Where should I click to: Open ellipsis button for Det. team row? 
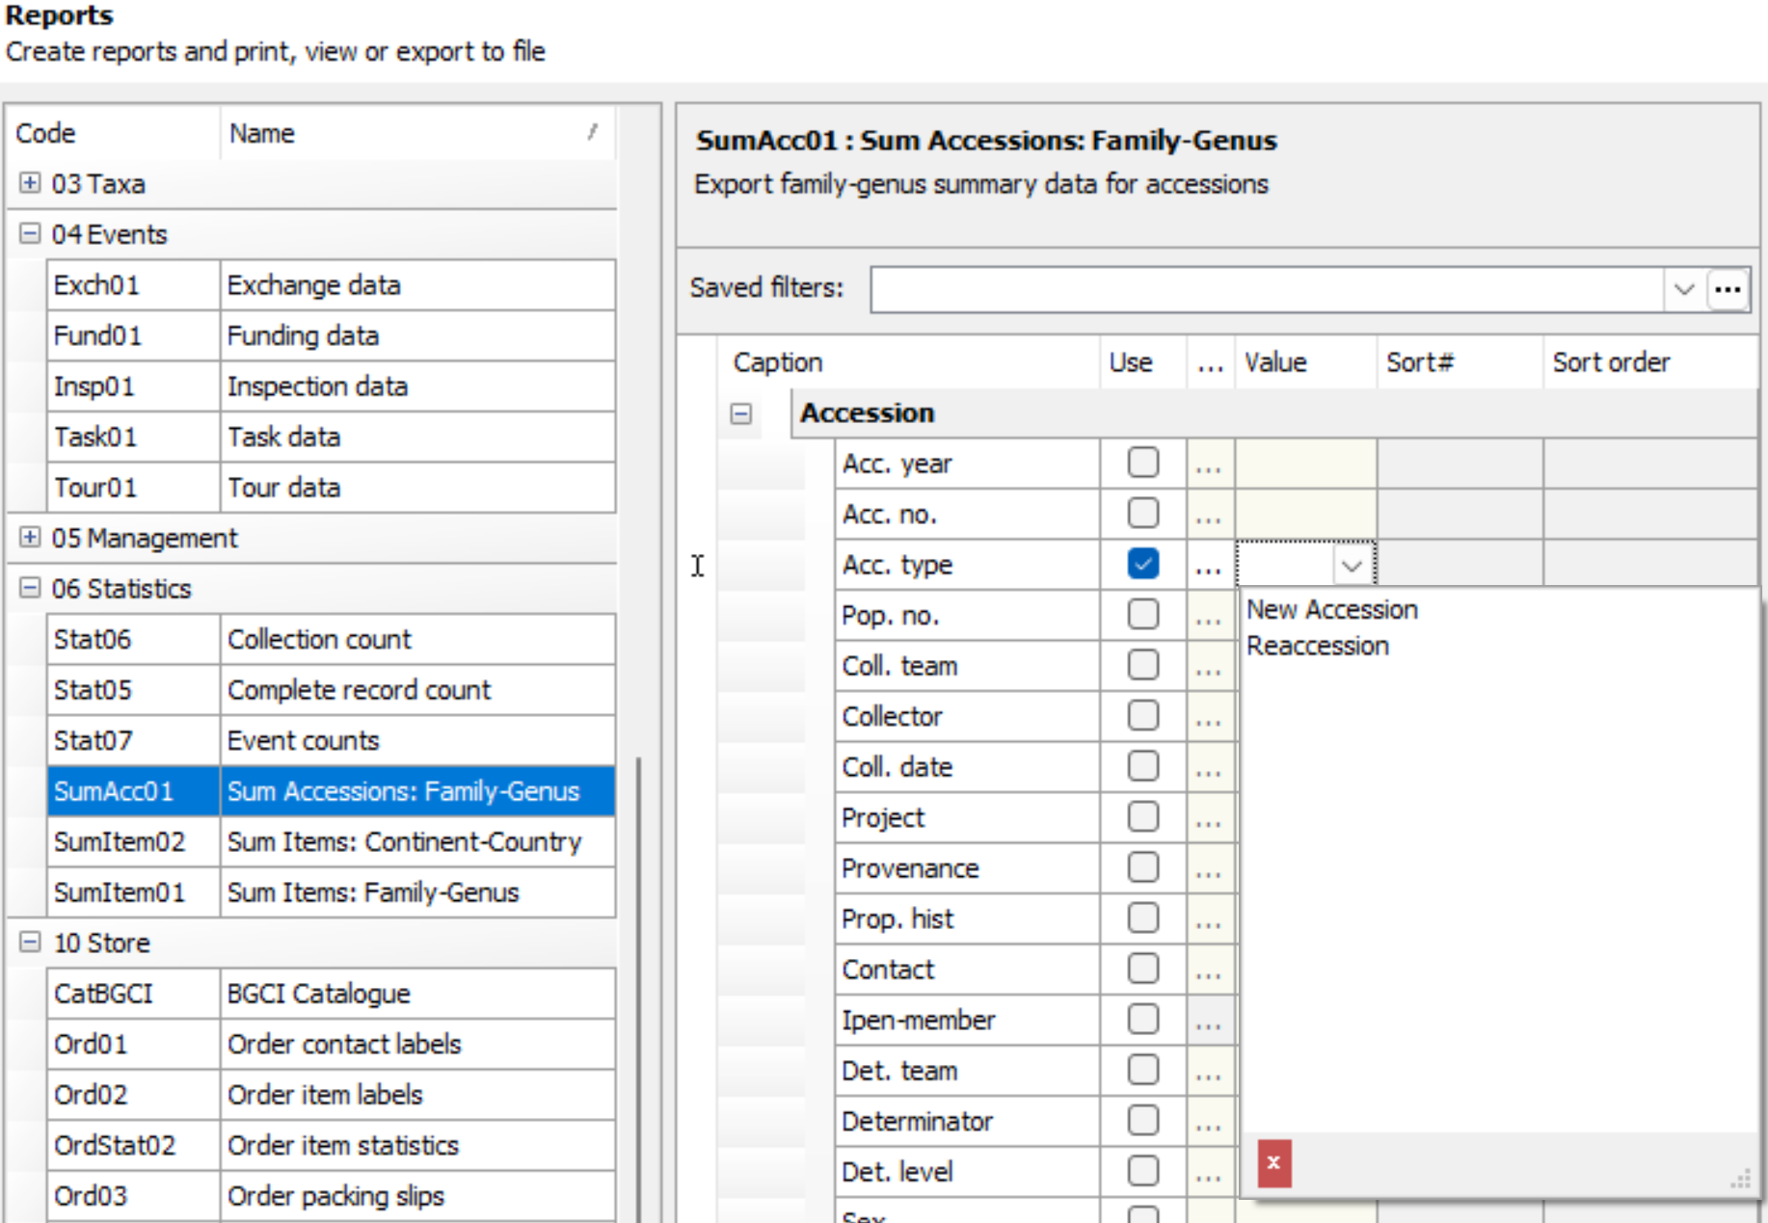1209,1072
